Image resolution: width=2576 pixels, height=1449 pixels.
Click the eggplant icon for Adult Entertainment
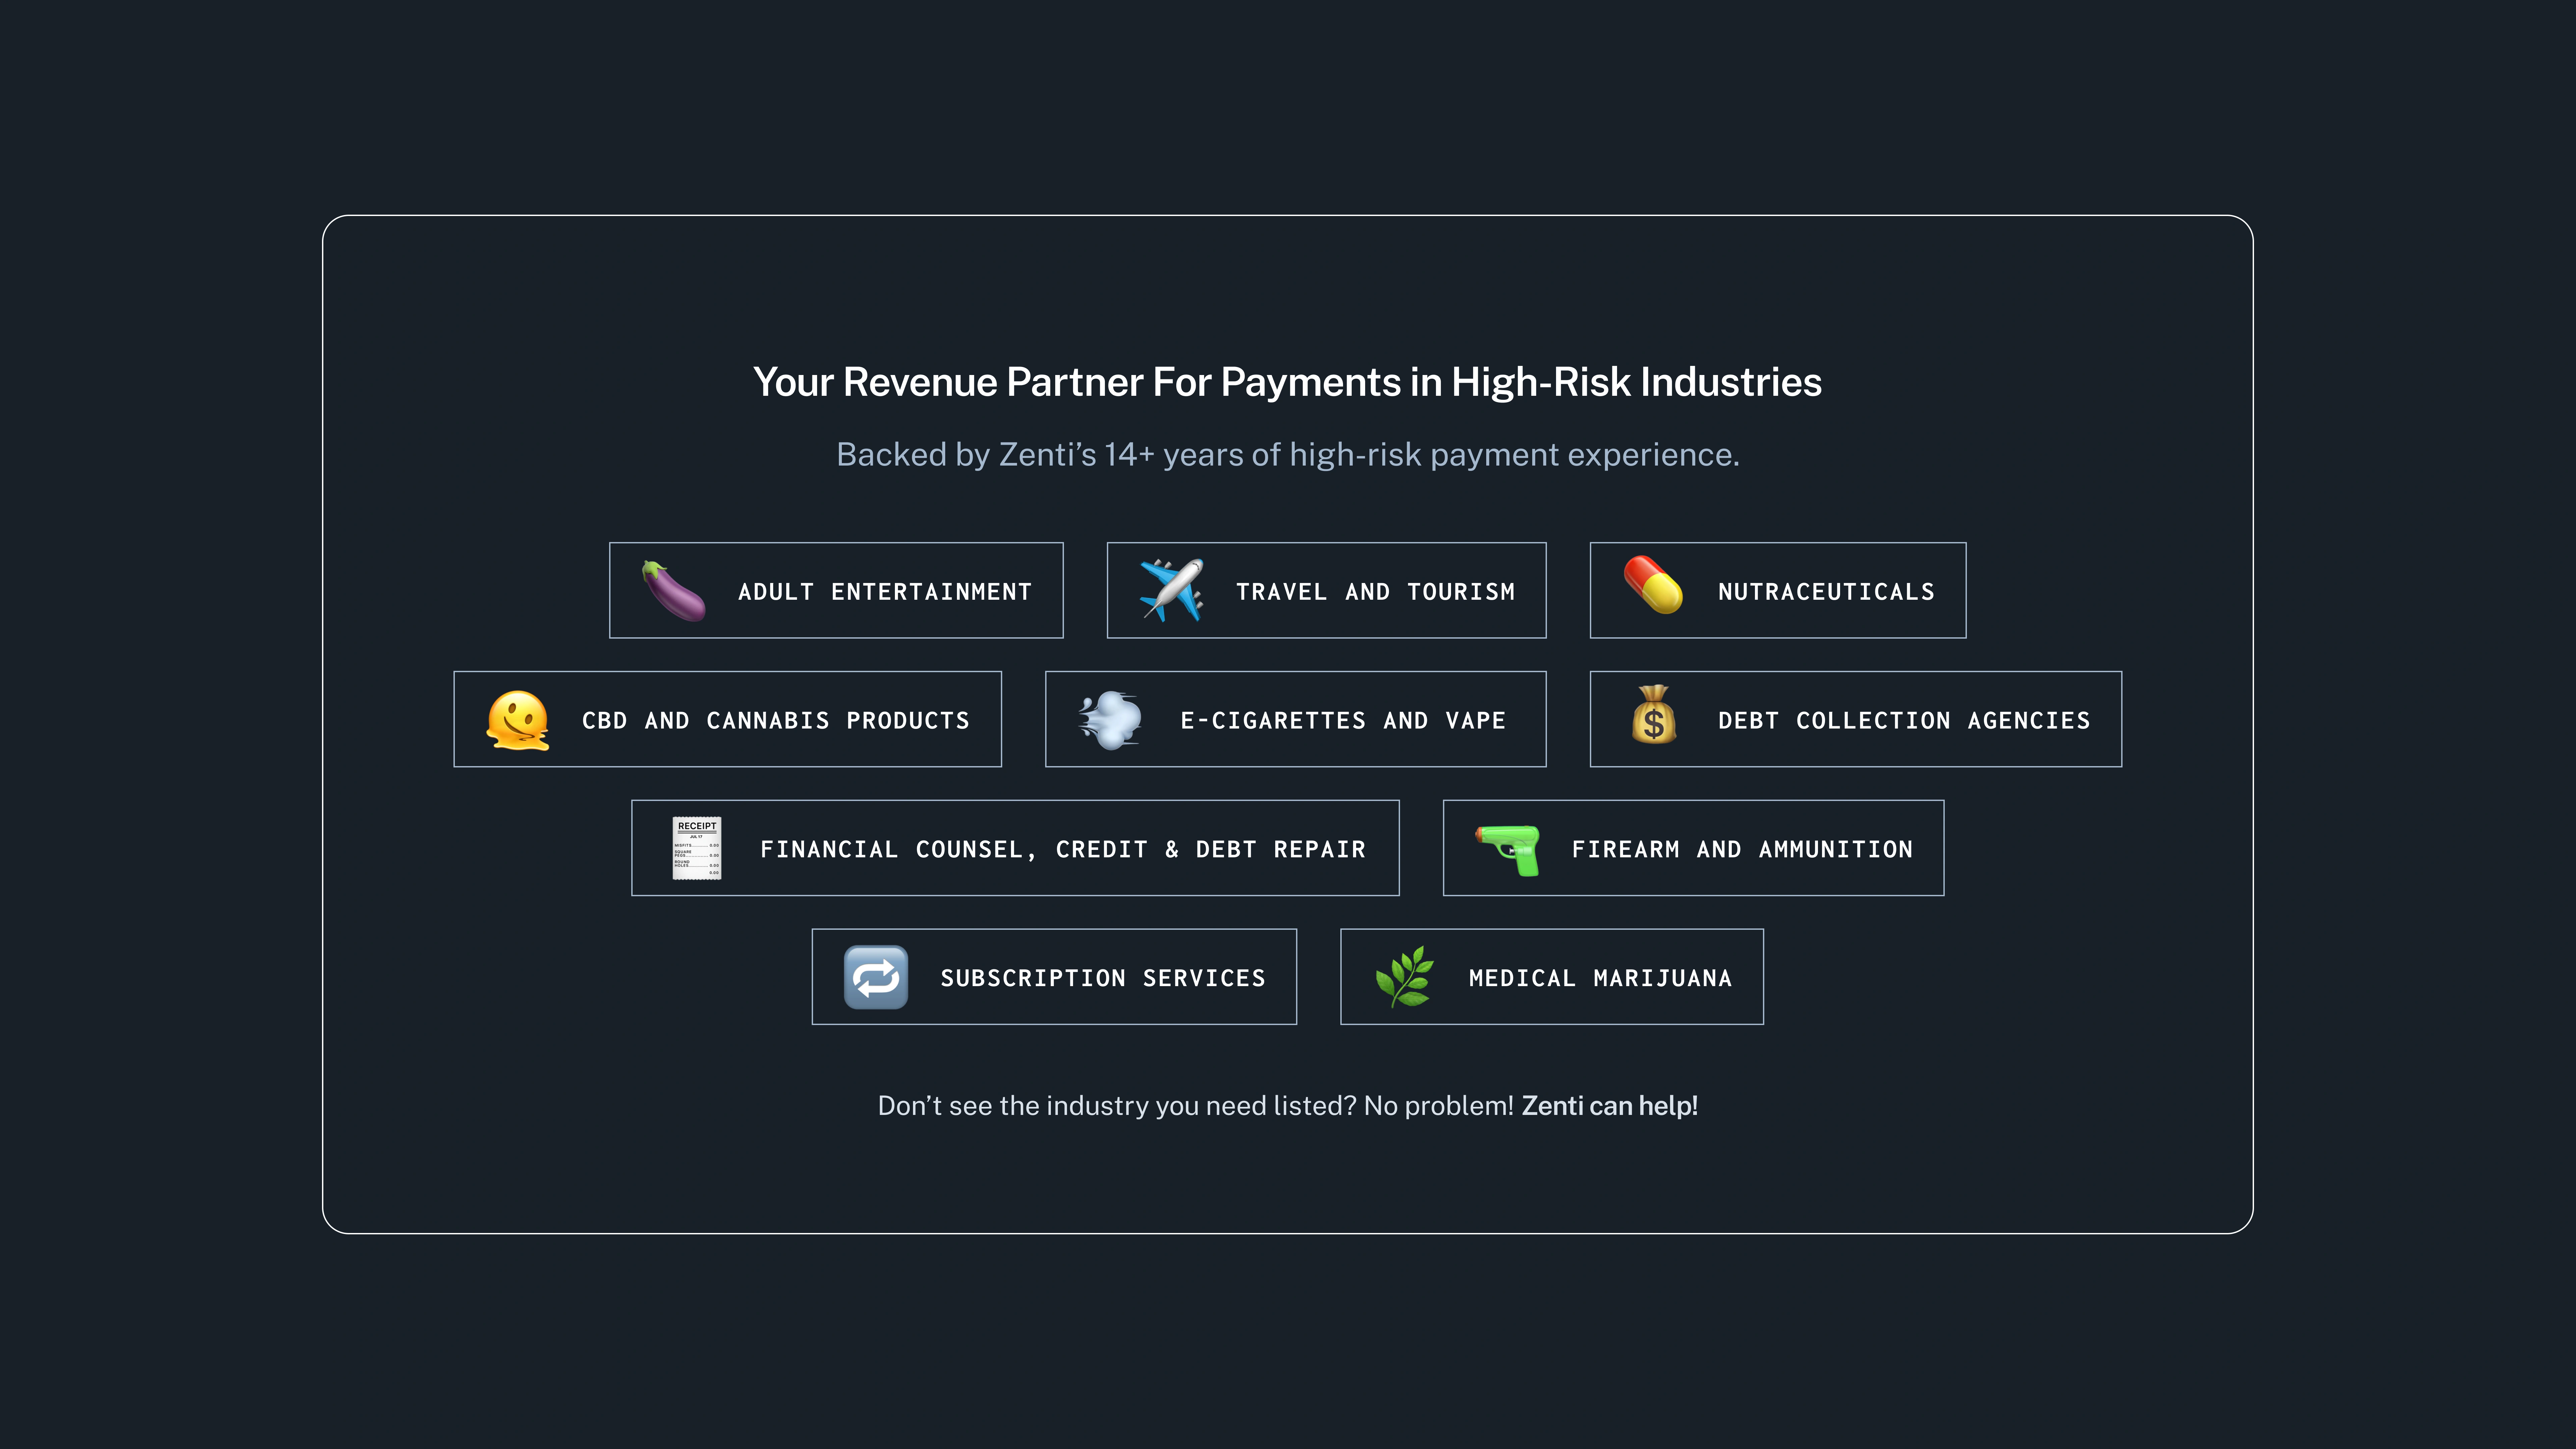click(673, 591)
